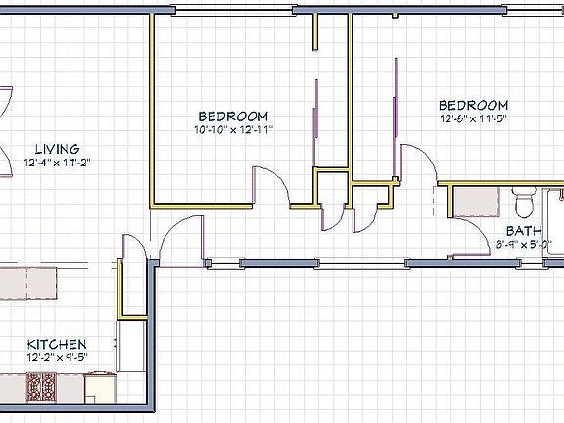Select the living room dimensions 12'-4" x 17'-2"

pyautogui.click(x=57, y=163)
